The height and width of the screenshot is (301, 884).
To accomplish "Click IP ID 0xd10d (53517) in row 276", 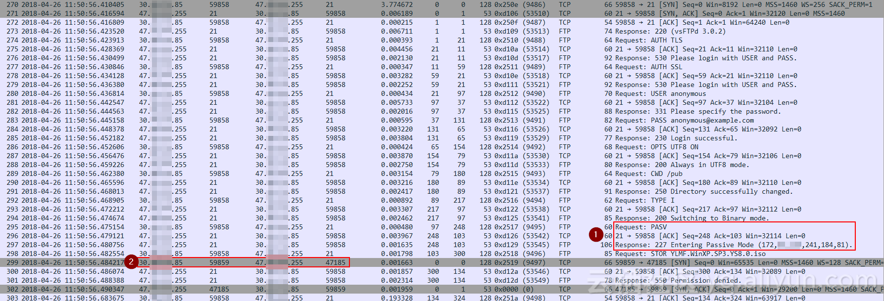I will click(522, 58).
